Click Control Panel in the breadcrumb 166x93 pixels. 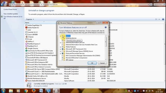[x=18, y=4]
